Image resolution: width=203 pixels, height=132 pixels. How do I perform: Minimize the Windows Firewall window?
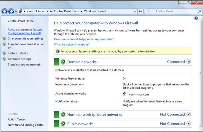(x=182, y=3)
